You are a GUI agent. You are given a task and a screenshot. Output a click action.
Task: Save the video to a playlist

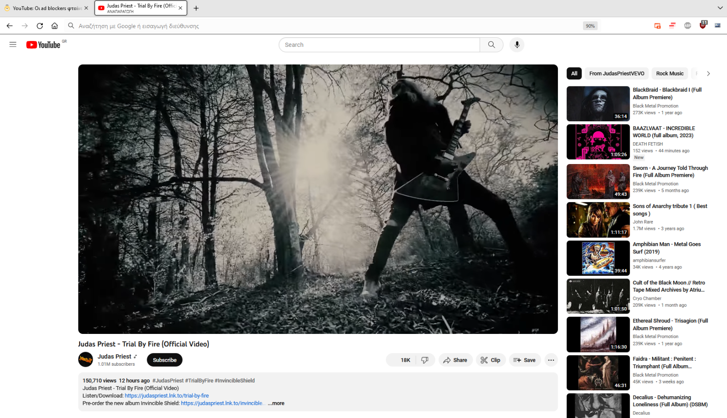[525, 360]
